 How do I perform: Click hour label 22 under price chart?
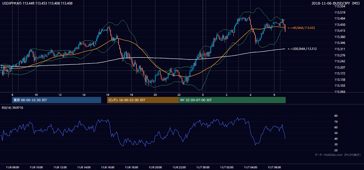click(179, 94)
